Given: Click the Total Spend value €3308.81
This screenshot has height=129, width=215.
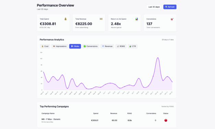Looking at the screenshot, I should [48, 24].
